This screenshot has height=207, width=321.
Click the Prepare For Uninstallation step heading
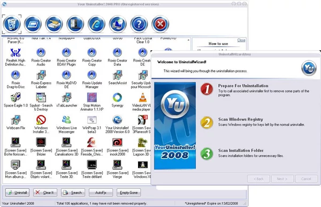(243, 86)
